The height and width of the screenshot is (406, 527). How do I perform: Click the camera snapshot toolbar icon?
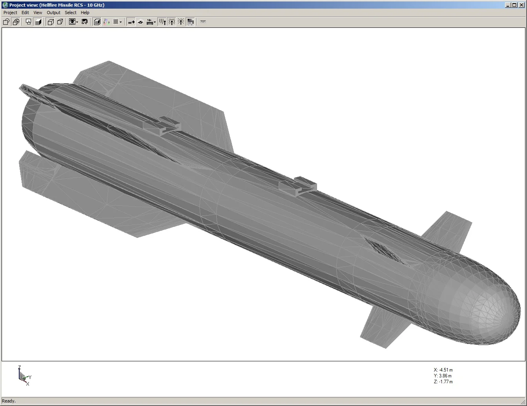[x=72, y=22]
